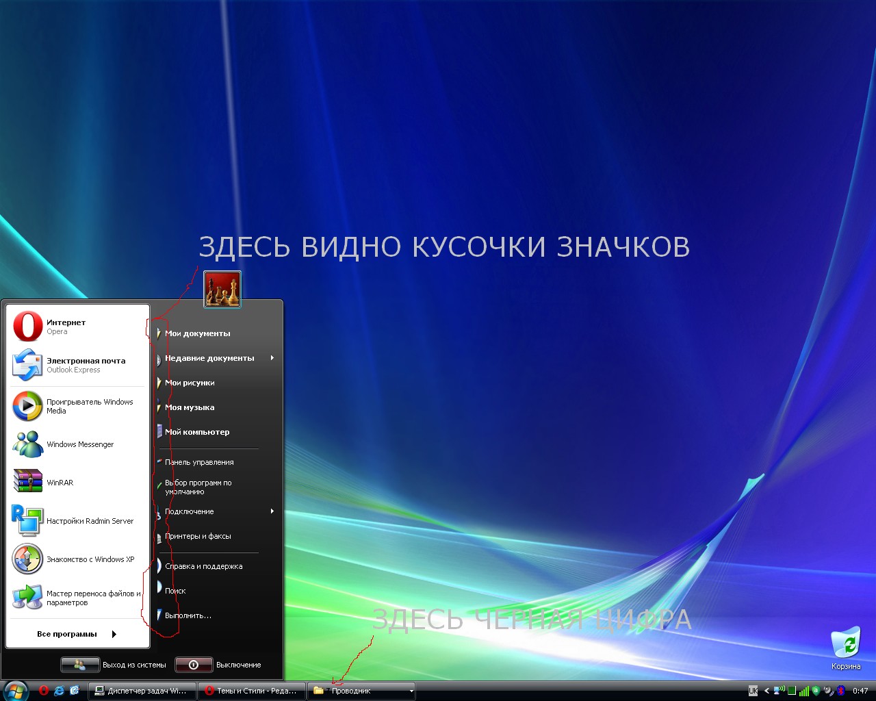Click the 0:47 clock in system tray
The image size is (876, 701).
(860, 691)
